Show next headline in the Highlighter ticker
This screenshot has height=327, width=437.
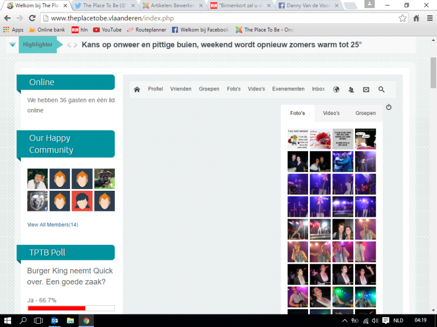coord(75,45)
